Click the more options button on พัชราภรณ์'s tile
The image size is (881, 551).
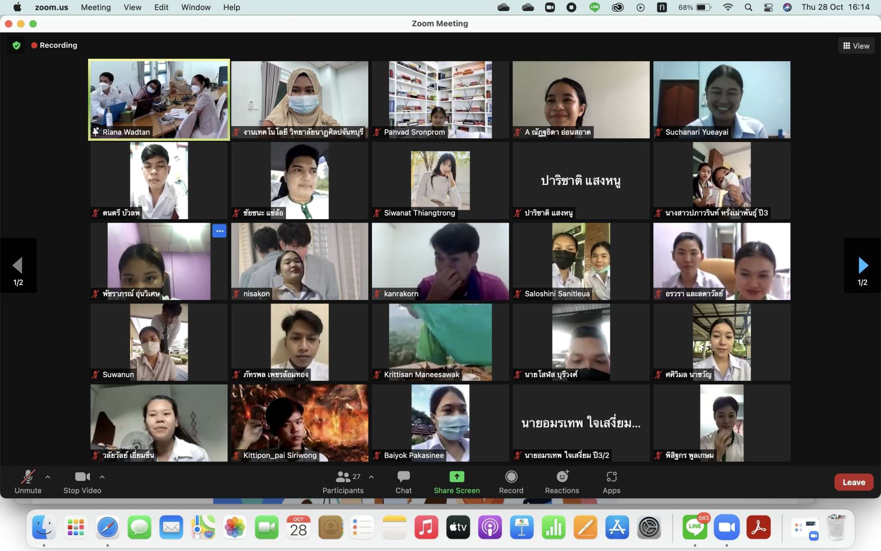coord(219,231)
